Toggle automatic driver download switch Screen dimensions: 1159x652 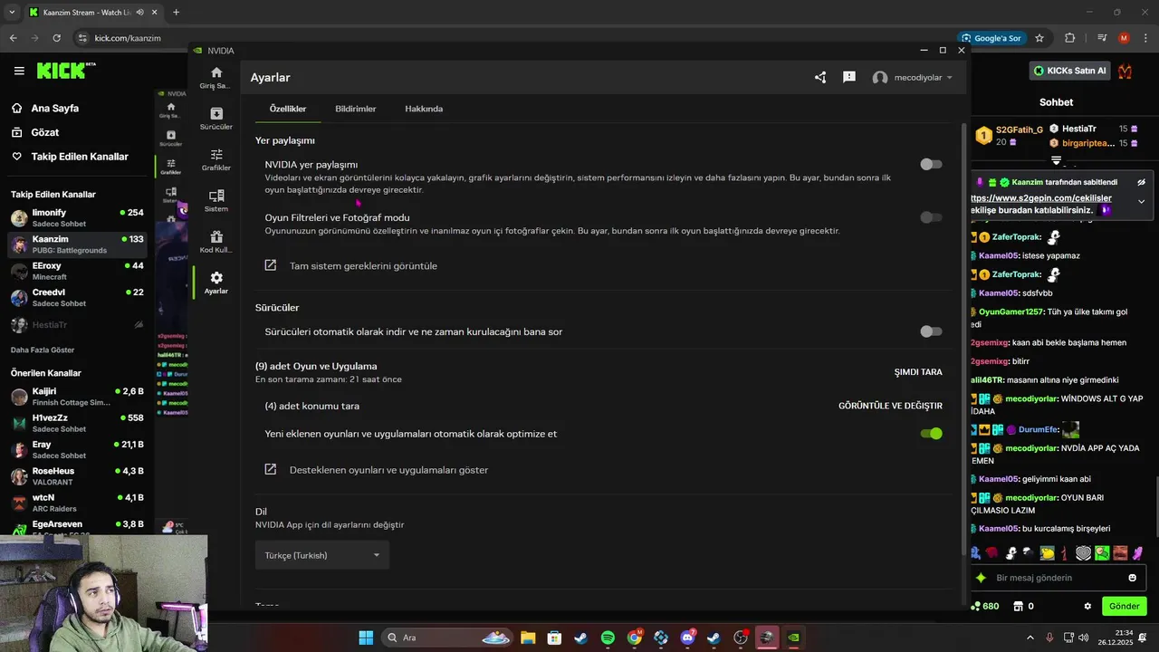931,331
